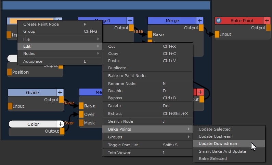Image resolution: width=272 pixels, height=165 pixels.
Task: Choose Update Downstream in Bake Points
Action: 219,144
